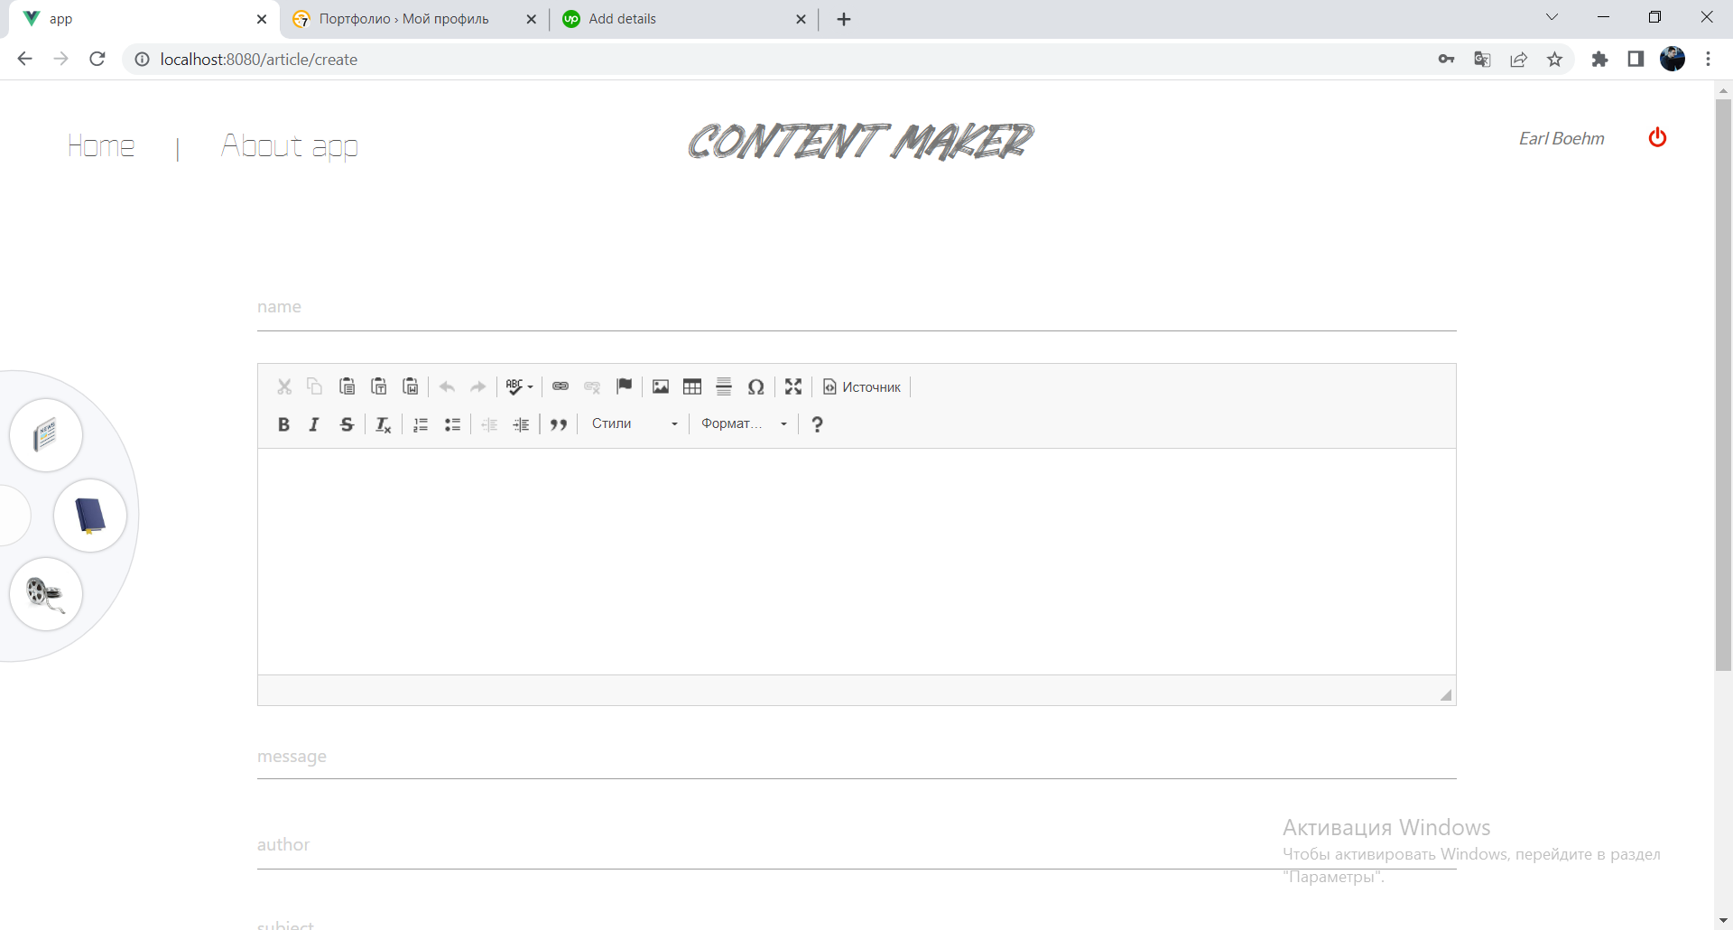Toggle block quote
This screenshot has height=930, width=1733.
559,424
